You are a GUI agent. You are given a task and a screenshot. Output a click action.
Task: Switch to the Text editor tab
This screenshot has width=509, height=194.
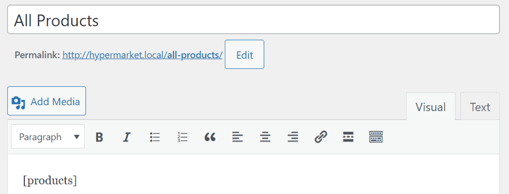click(480, 107)
